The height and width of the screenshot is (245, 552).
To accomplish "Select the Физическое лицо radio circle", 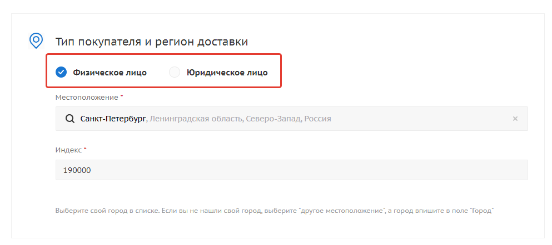I will (x=61, y=72).
